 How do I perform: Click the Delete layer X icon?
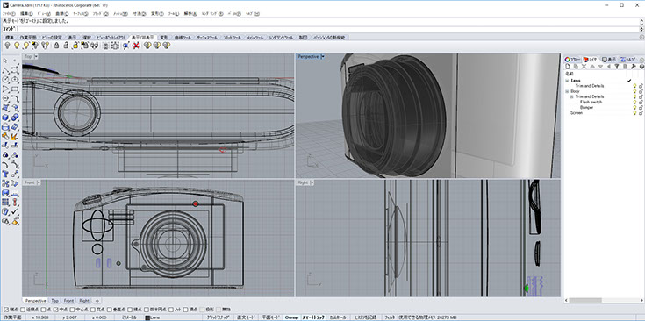coord(584,66)
